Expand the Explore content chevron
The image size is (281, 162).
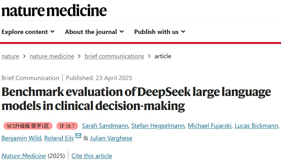(52, 32)
